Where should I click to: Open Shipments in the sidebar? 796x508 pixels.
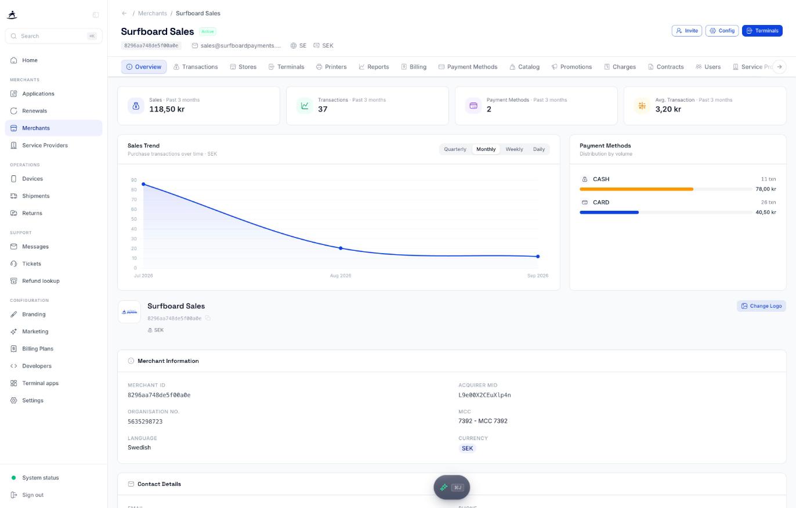[x=53, y=196]
